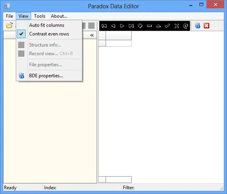Click the open file folder icon
The width and height of the screenshot is (227, 194).
click(x=9, y=26)
